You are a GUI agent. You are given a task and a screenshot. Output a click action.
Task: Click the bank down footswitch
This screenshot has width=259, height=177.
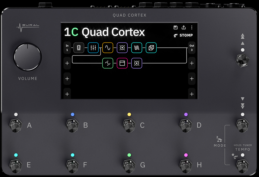click(242, 125)
